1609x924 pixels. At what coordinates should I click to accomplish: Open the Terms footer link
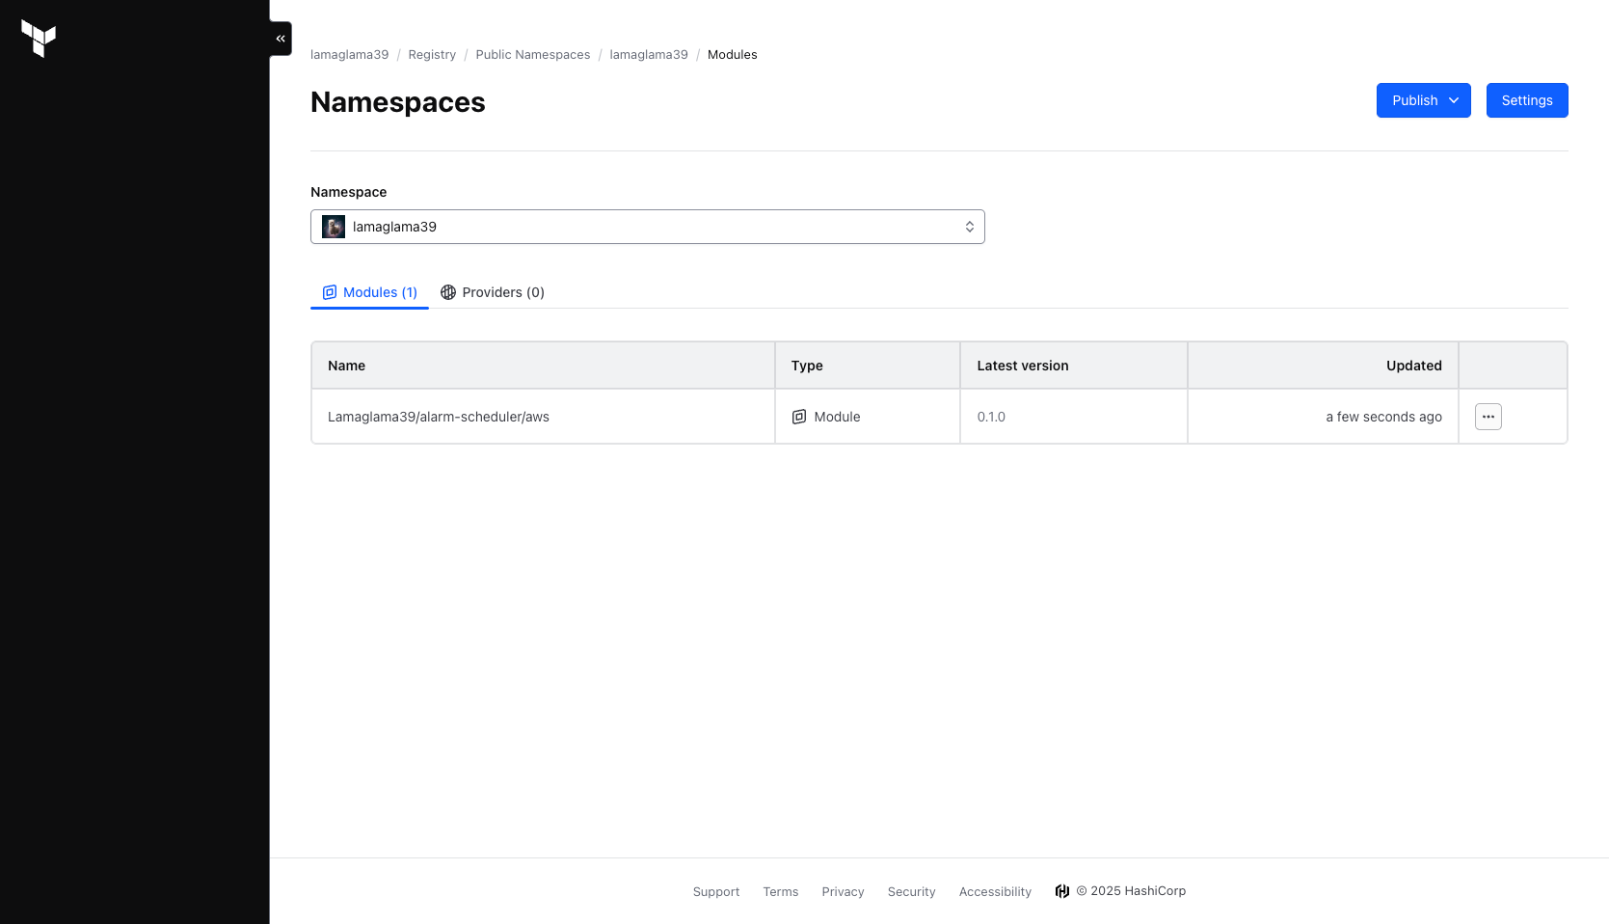point(781,892)
